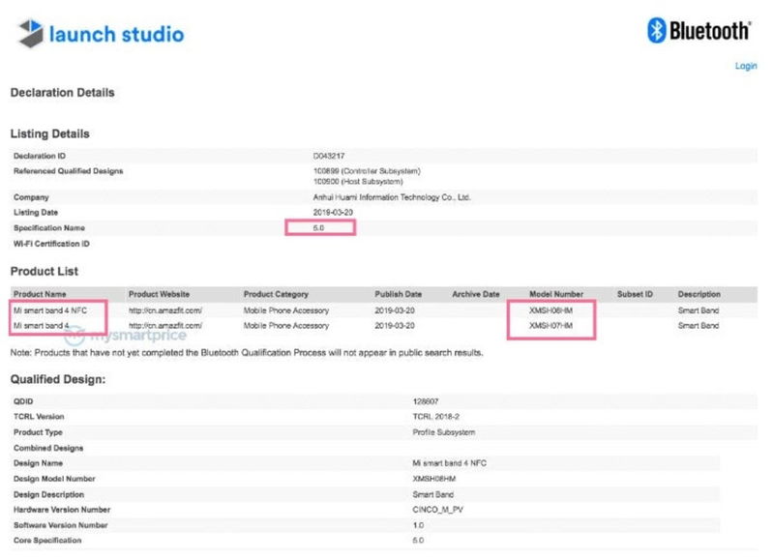Viewport: 774px width, 560px height.
Task: Click the Controller Subsystem referenced design entry
Action: point(367,171)
